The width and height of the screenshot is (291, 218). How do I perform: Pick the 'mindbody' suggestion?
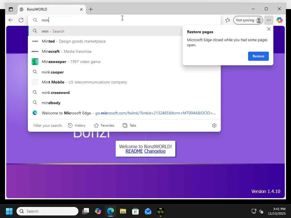pyautogui.click(x=124, y=102)
